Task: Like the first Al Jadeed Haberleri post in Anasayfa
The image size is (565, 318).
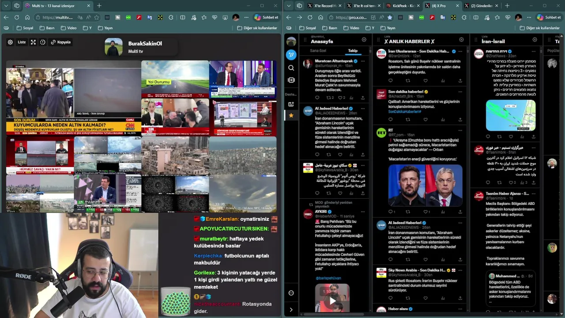Action: 340,155
